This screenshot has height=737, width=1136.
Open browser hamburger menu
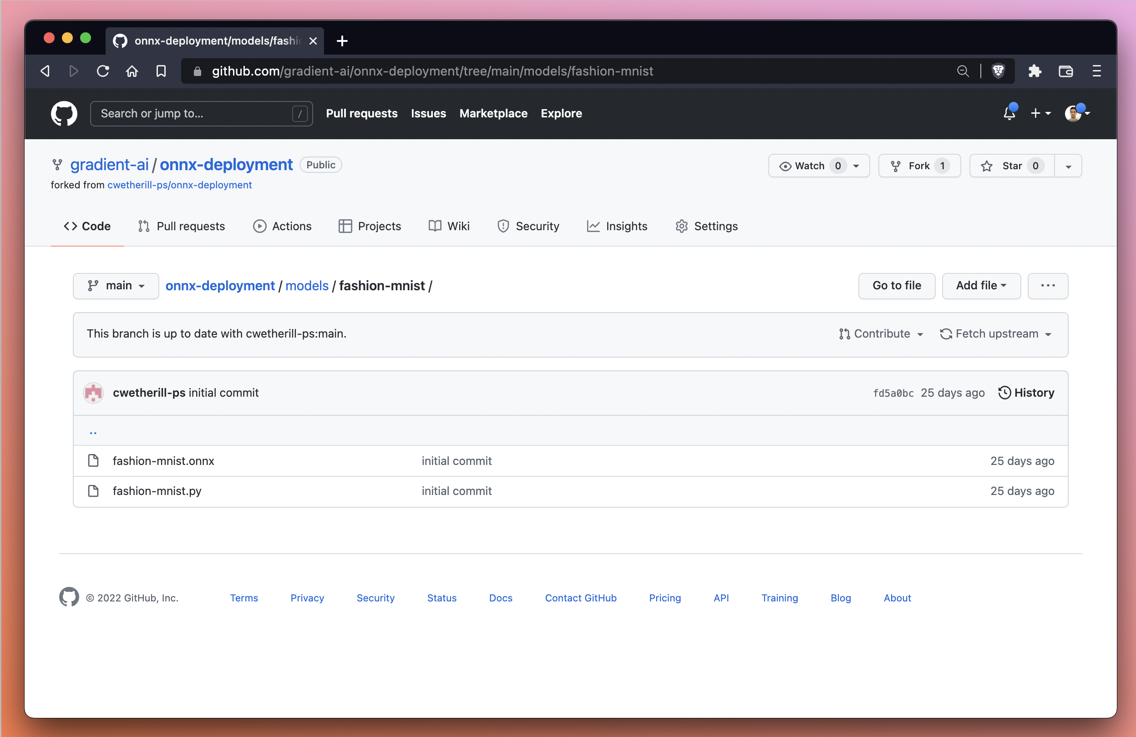1096,71
